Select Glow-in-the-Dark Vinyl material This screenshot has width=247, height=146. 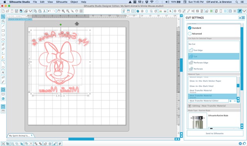coord(212,86)
